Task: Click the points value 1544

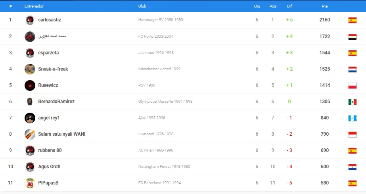Action: 325,53
